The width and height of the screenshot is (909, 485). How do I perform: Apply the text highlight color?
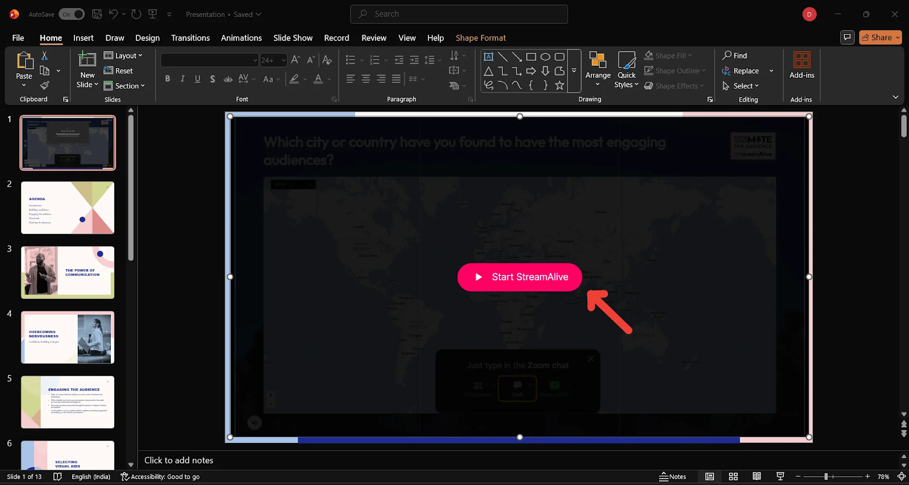click(294, 79)
